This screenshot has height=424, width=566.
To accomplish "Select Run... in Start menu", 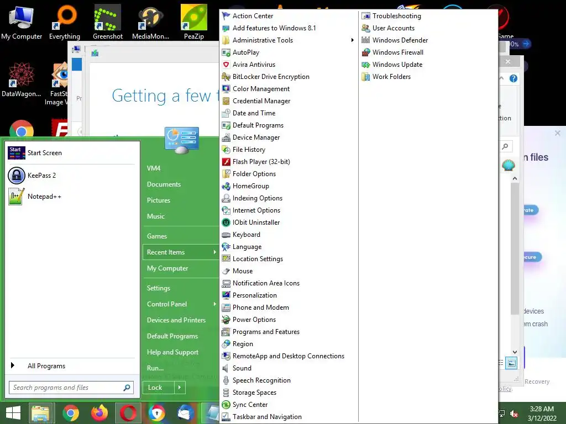I will click(155, 368).
